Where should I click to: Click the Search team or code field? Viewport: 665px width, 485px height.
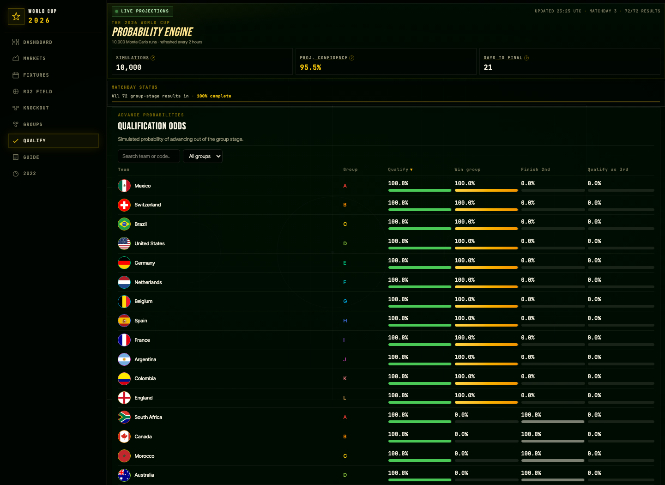[x=149, y=156]
